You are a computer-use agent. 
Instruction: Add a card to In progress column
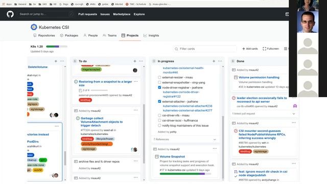pos(214,61)
